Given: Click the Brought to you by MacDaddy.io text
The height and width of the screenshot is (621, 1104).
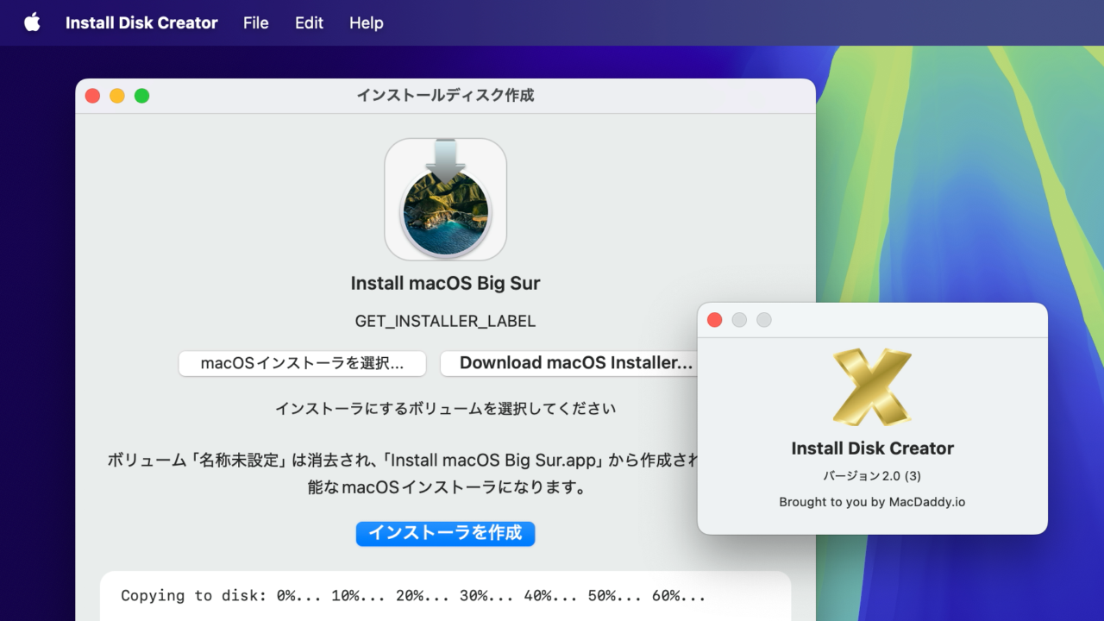Looking at the screenshot, I should coord(872,502).
